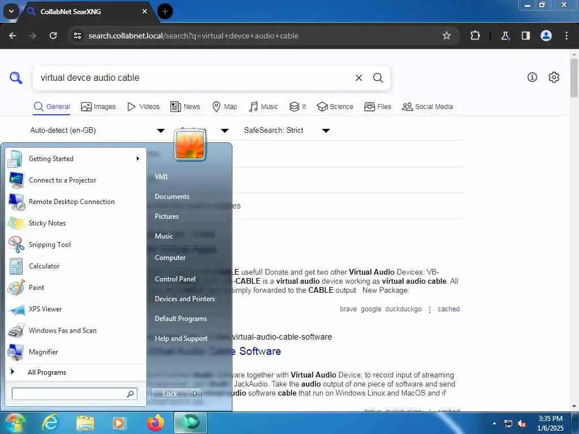Submit search with magnifier button
This screenshot has height=434, width=579.
coord(378,78)
